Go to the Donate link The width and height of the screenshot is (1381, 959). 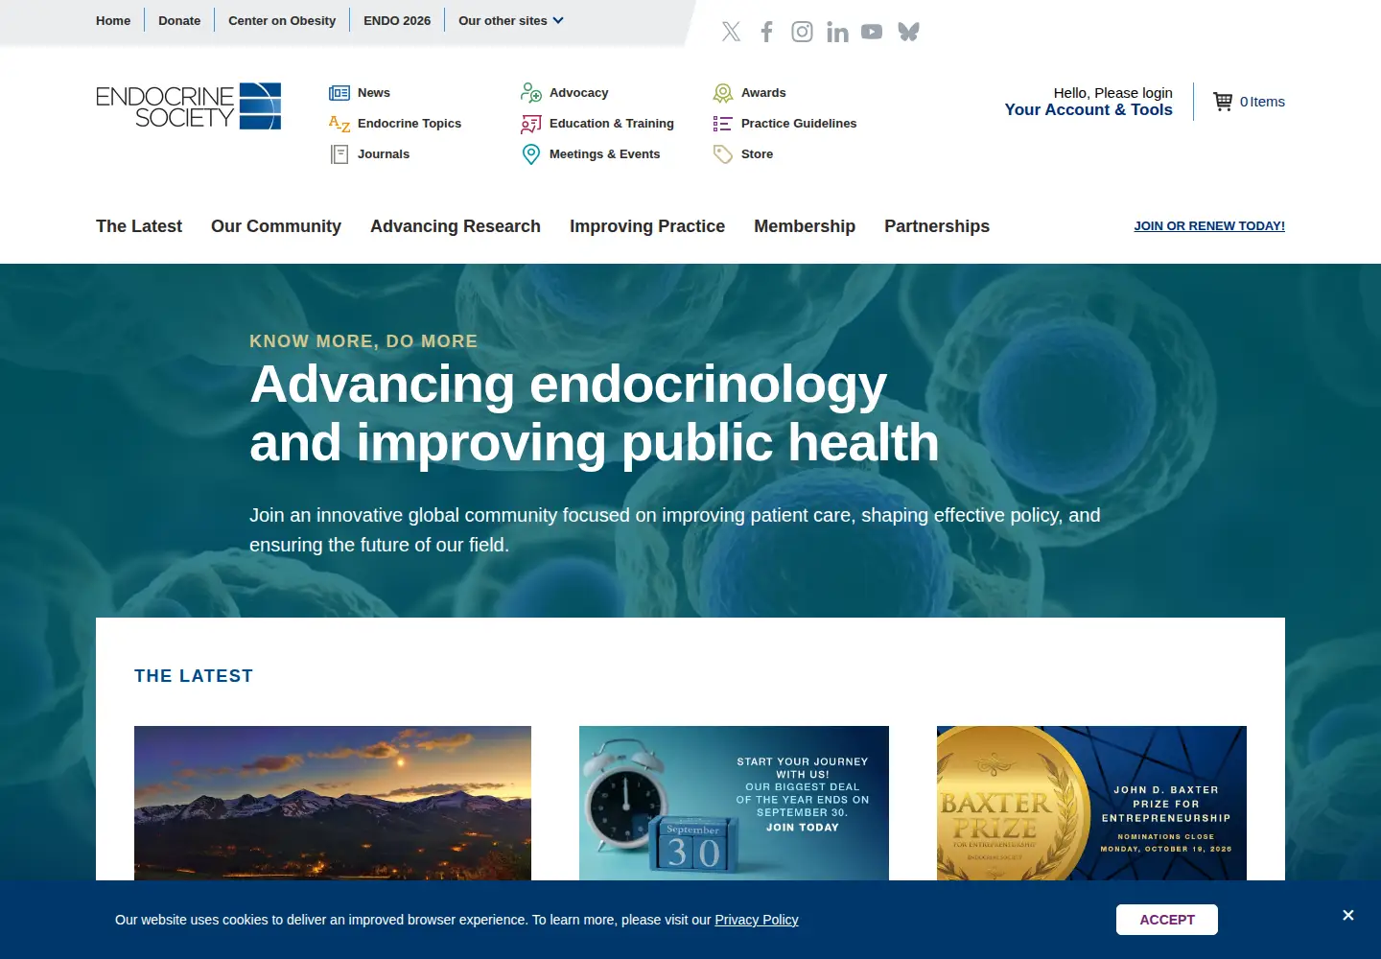click(179, 20)
